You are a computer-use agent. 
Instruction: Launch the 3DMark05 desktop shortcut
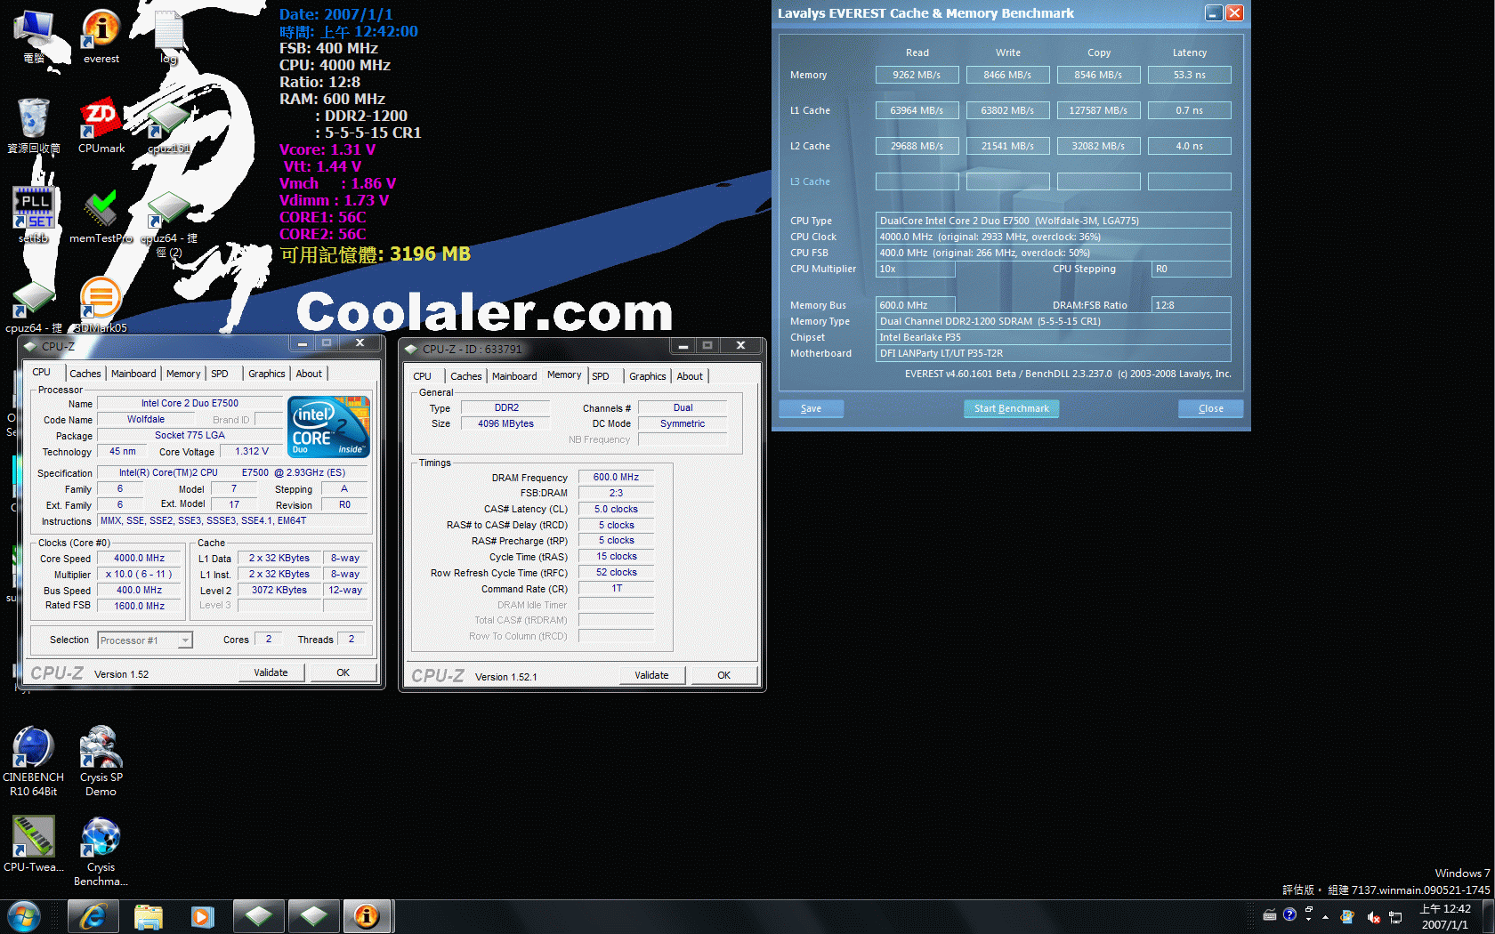(x=101, y=305)
